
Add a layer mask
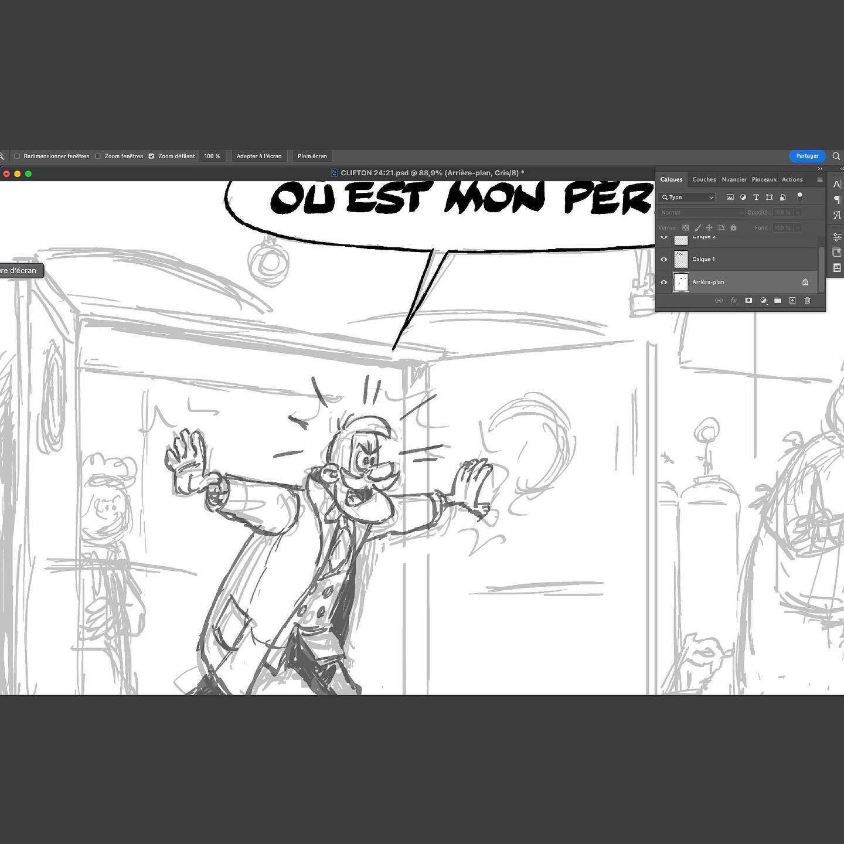coord(748,301)
